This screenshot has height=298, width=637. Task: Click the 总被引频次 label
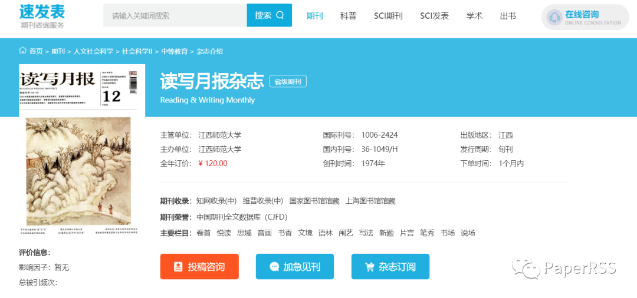click(x=38, y=283)
